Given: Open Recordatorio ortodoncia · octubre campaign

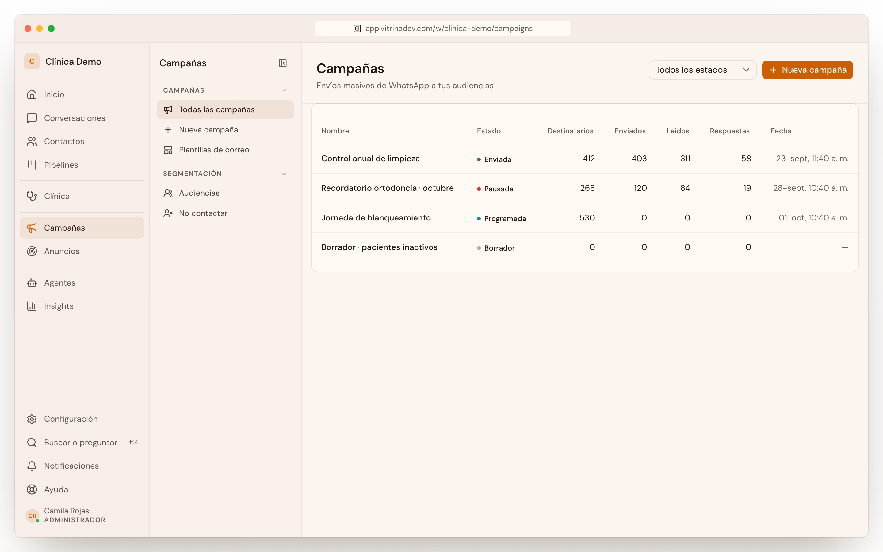Looking at the screenshot, I should point(387,188).
